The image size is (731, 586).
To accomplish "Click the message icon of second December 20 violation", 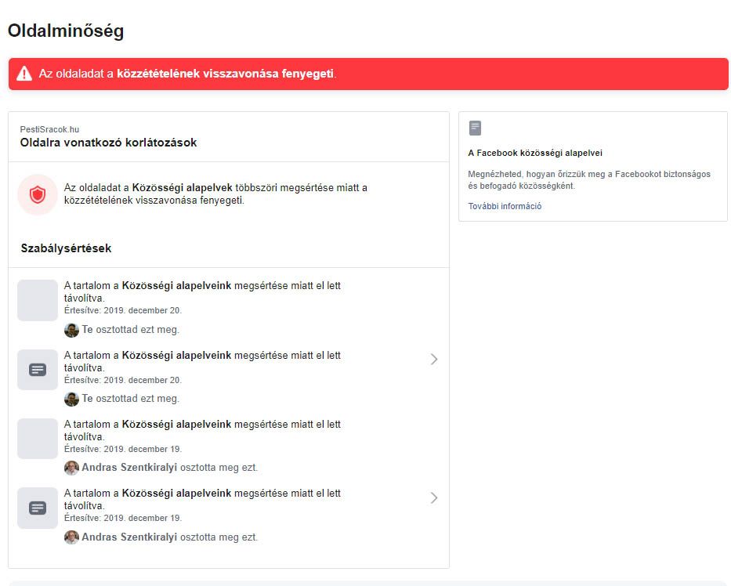I will pos(38,370).
